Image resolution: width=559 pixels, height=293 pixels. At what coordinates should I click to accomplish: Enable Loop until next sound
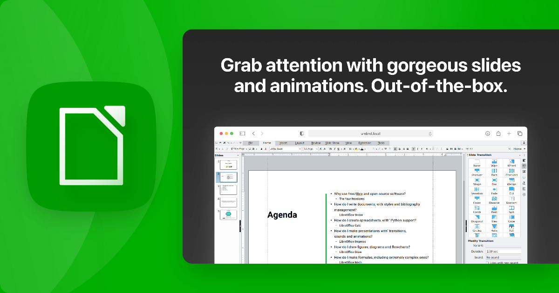488,262
